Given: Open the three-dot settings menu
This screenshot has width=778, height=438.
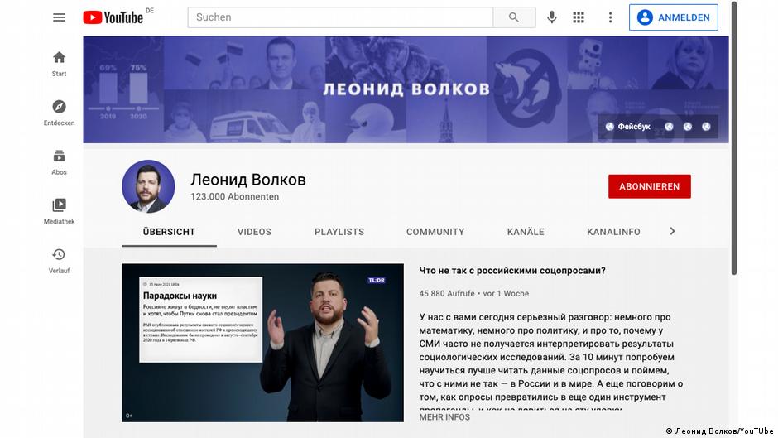Looking at the screenshot, I should tap(610, 17).
